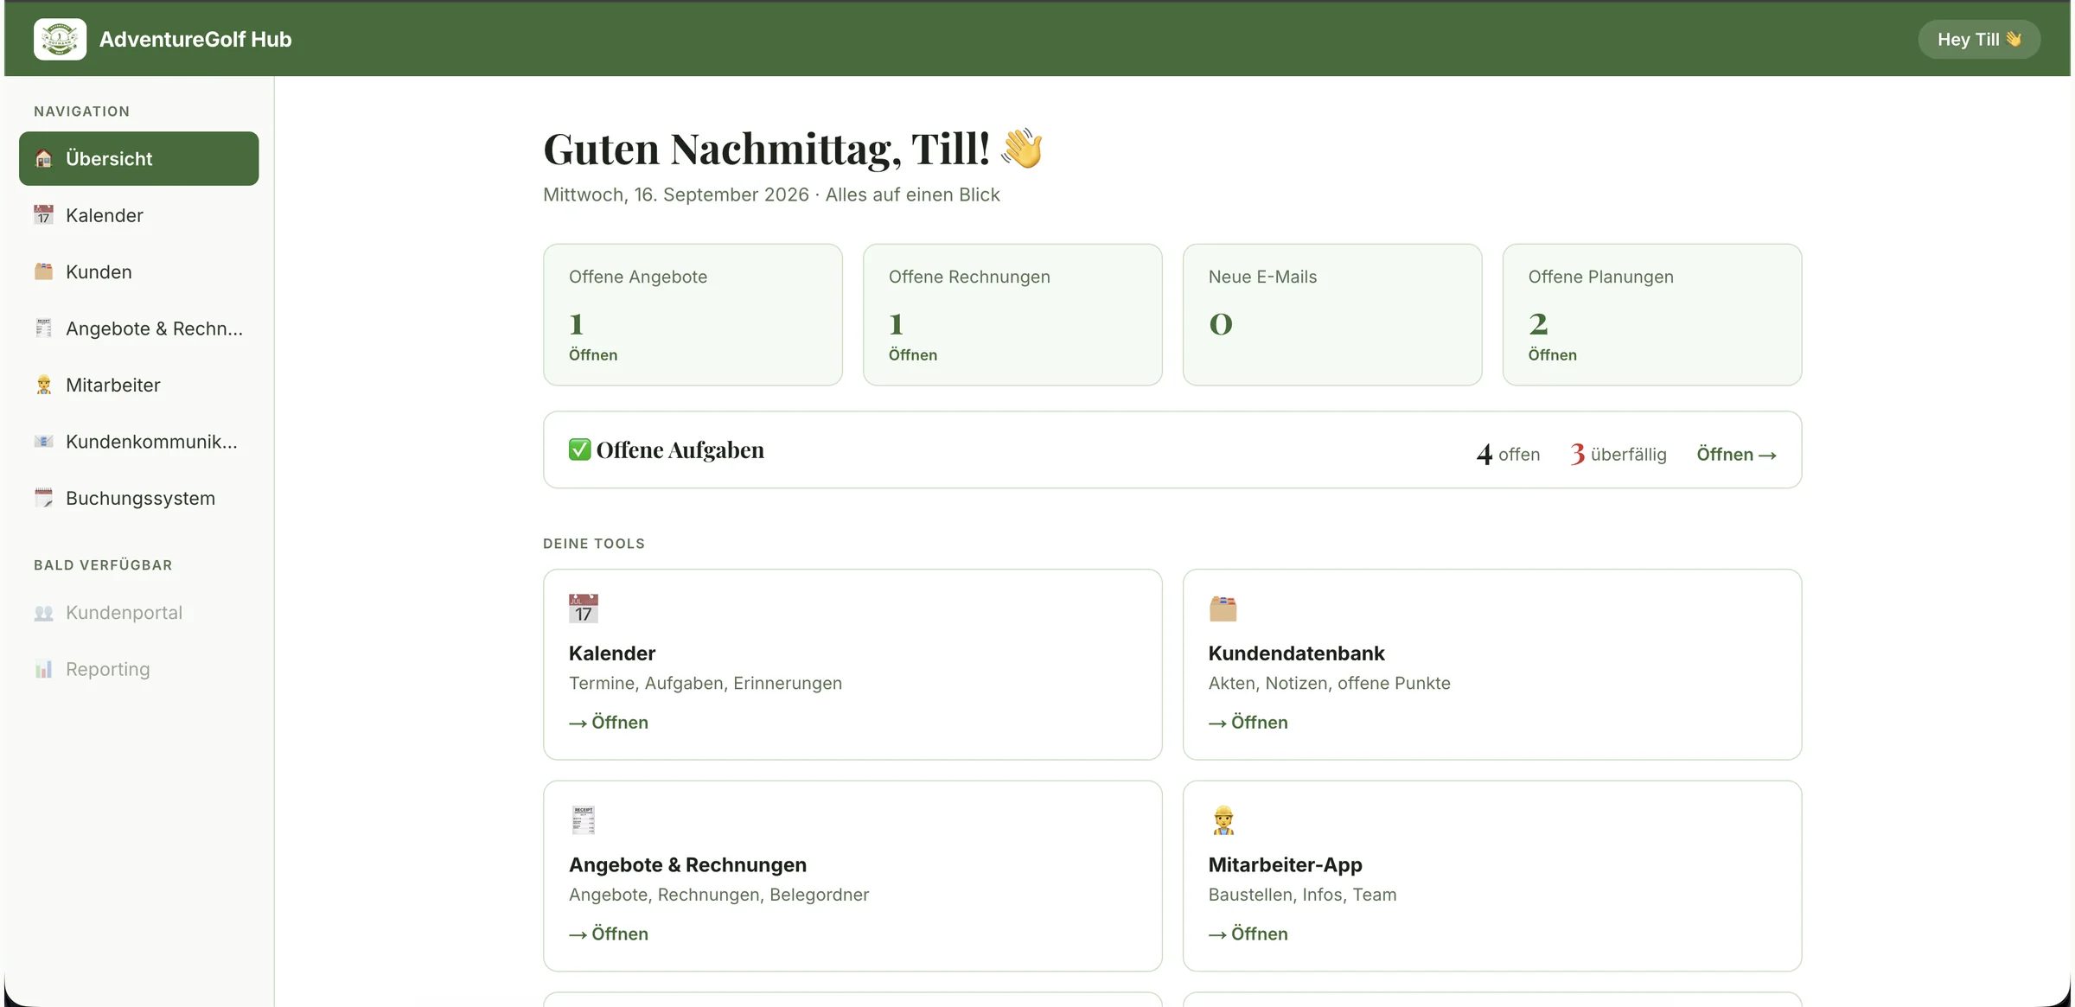Click the receipt icon on Angebote & Rechnungen card
This screenshot has width=2075, height=1007.
[584, 820]
